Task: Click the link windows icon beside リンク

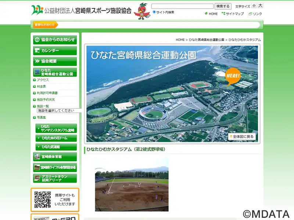Action: point(250,14)
